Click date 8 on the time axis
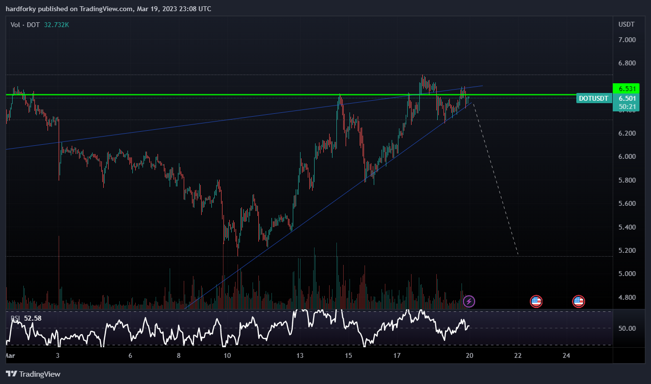The height and width of the screenshot is (384, 651). click(179, 355)
